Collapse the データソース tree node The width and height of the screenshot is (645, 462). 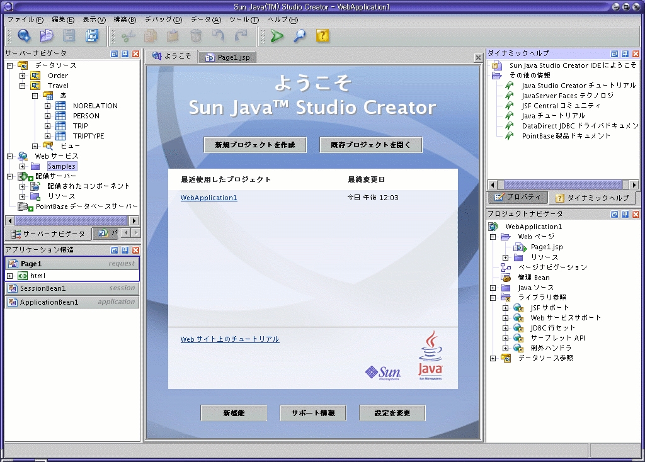click(x=10, y=65)
